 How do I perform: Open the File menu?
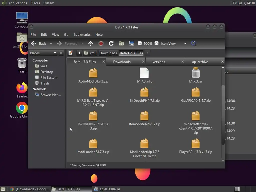33,34
